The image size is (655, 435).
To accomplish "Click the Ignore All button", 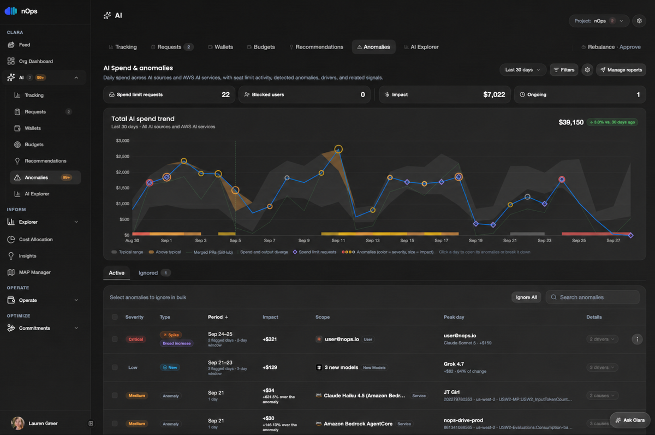I will pyautogui.click(x=526, y=297).
